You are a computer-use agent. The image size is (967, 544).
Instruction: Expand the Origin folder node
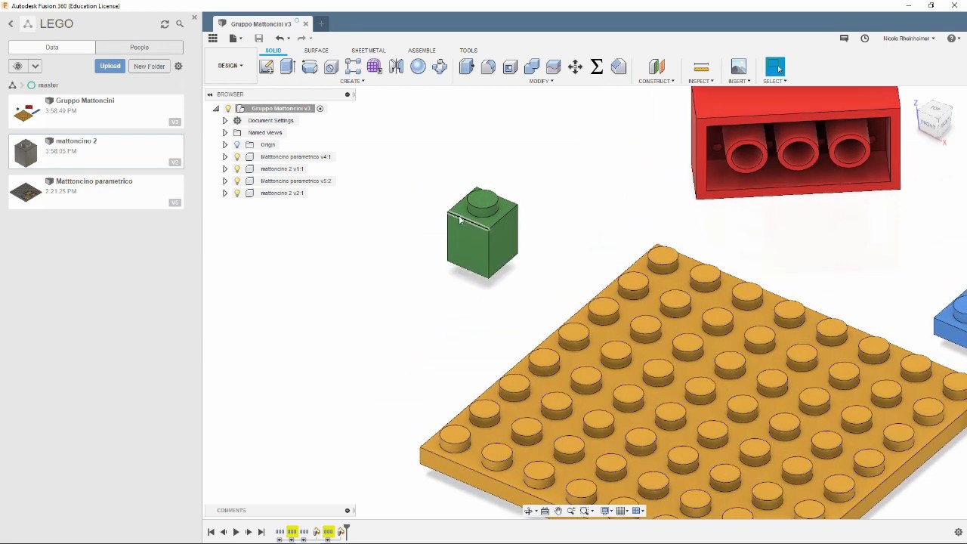click(x=224, y=144)
